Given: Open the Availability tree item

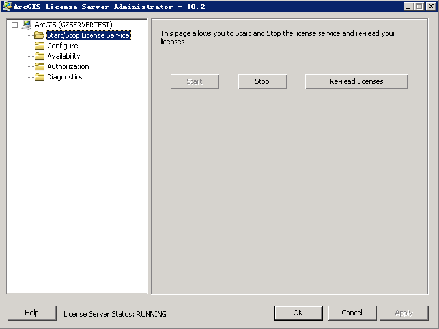Looking at the screenshot, I should (x=64, y=56).
